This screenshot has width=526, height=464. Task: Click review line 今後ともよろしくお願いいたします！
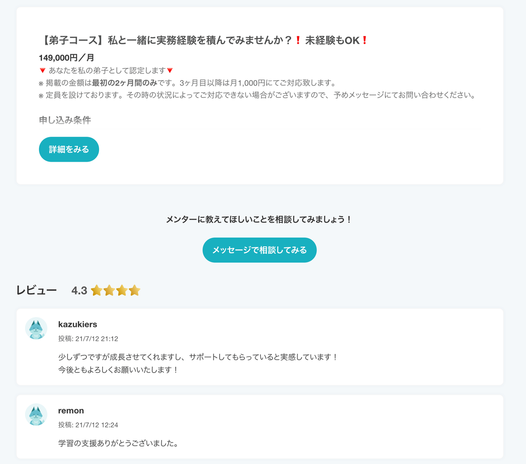point(119,370)
